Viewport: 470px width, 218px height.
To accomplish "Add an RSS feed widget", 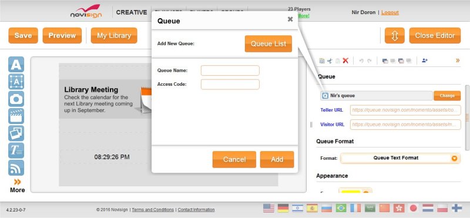I will click(16, 167).
